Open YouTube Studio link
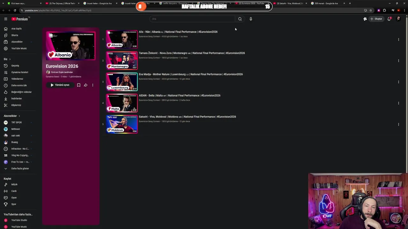The width and height of the screenshot is (408, 229). point(18,220)
